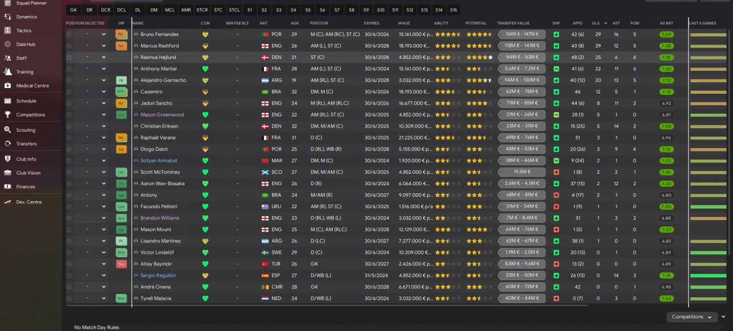Click Bruno Fernandes' sharpness indicator icon
The height and width of the screenshot is (331, 733).
tap(556, 34)
